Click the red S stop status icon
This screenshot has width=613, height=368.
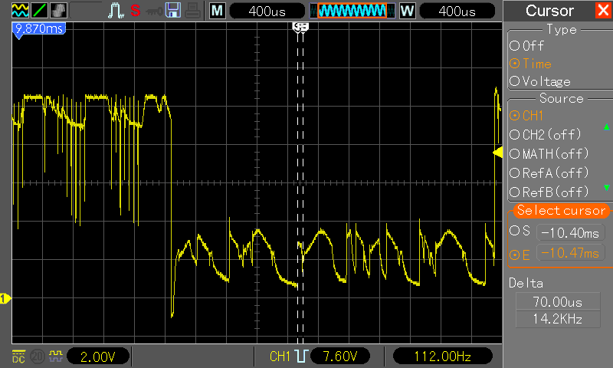pos(136,11)
